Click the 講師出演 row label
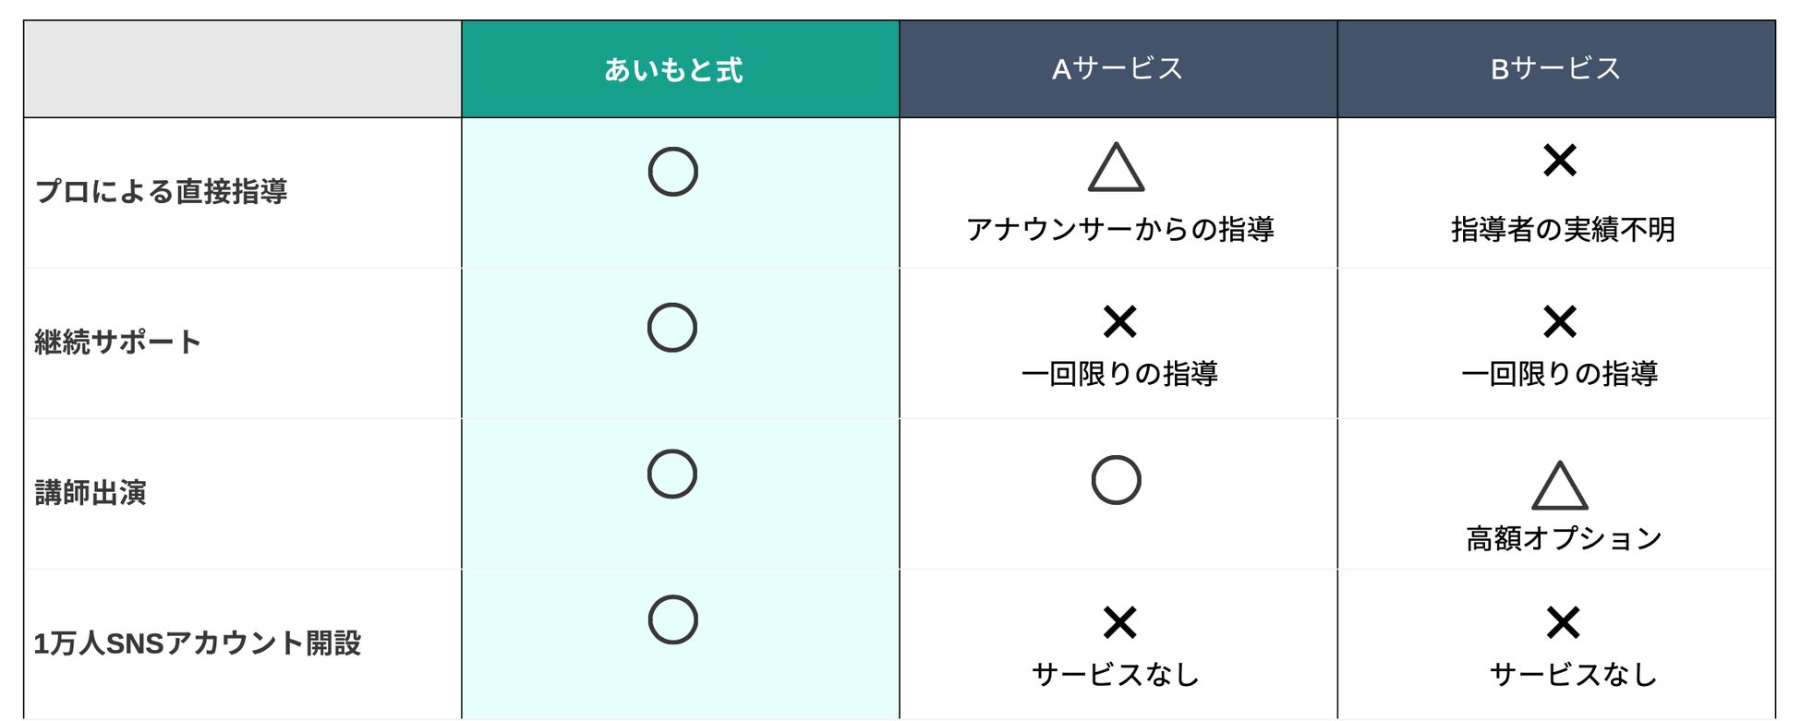 (x=91, y=493)
